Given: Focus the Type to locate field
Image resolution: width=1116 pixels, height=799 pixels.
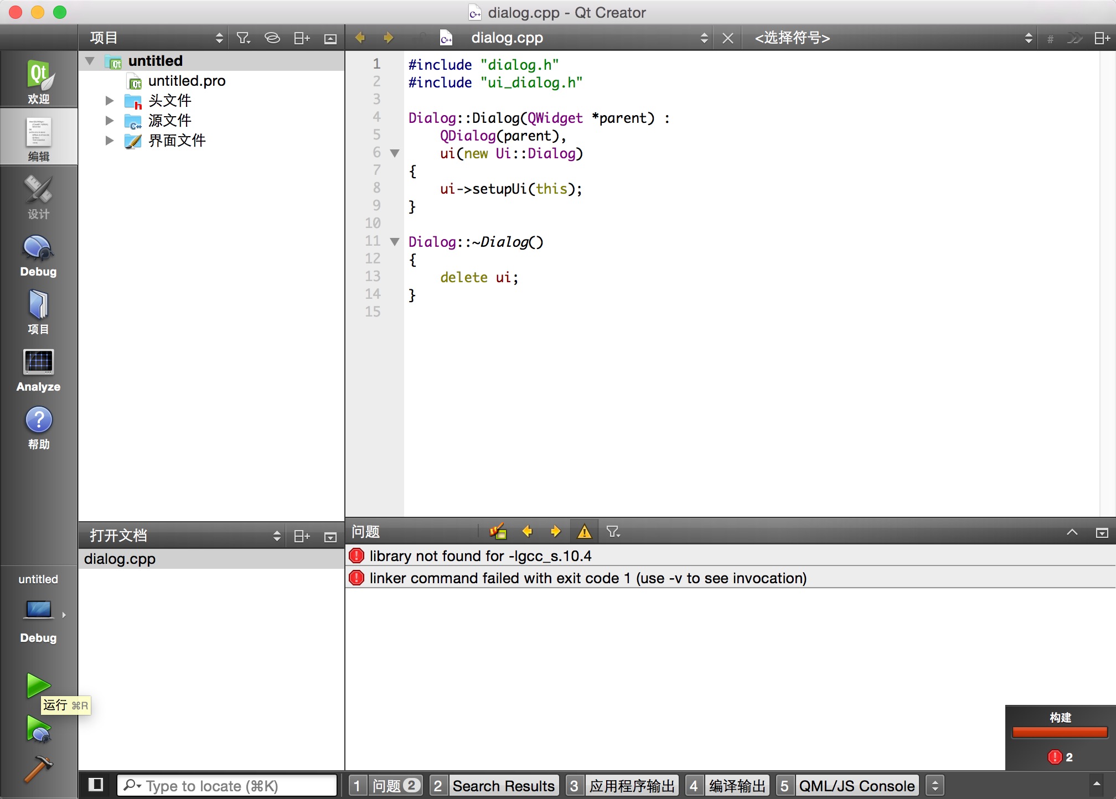Looking at the screenshot, I should tap(227, 786).
